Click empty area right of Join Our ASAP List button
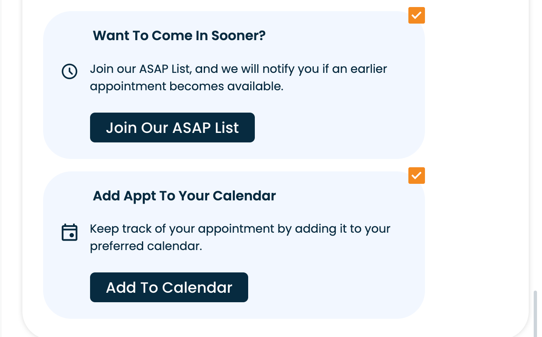This screenshot has height=337, width=542. (332, 128)
